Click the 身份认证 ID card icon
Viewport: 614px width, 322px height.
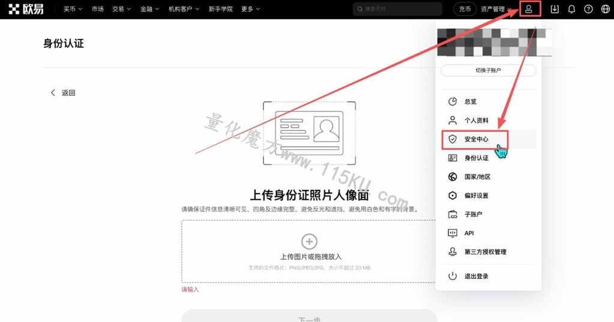[x=453, y=158]
